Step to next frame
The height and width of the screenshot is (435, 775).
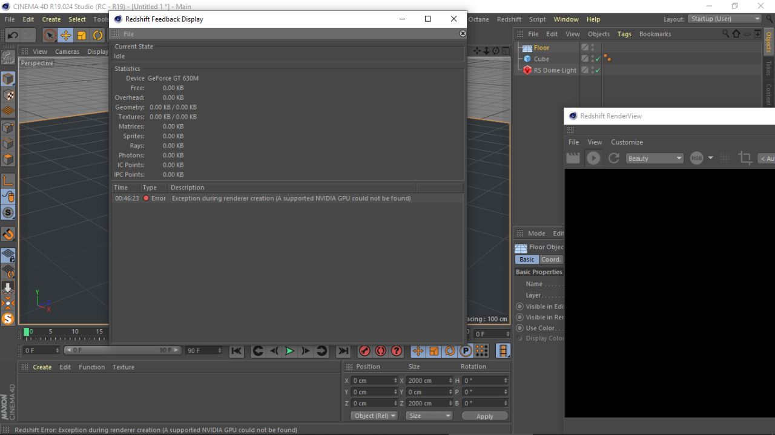click(x=306, y=351)
